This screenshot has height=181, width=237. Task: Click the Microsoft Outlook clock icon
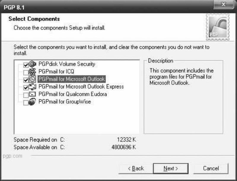tap(32, 80)
